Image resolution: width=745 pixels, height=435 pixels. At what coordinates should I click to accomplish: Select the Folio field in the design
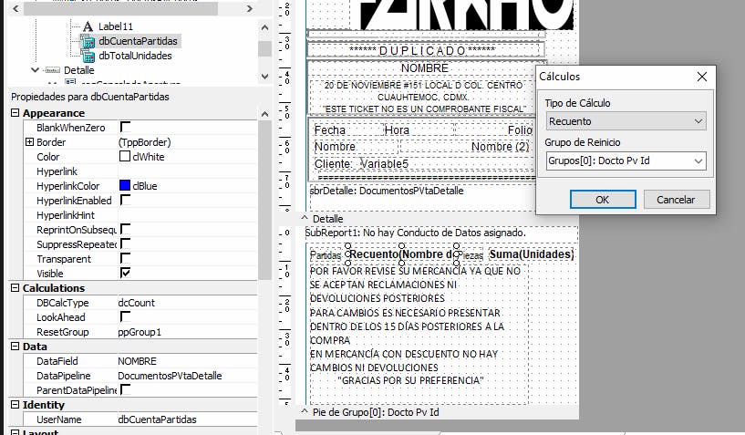520,130
